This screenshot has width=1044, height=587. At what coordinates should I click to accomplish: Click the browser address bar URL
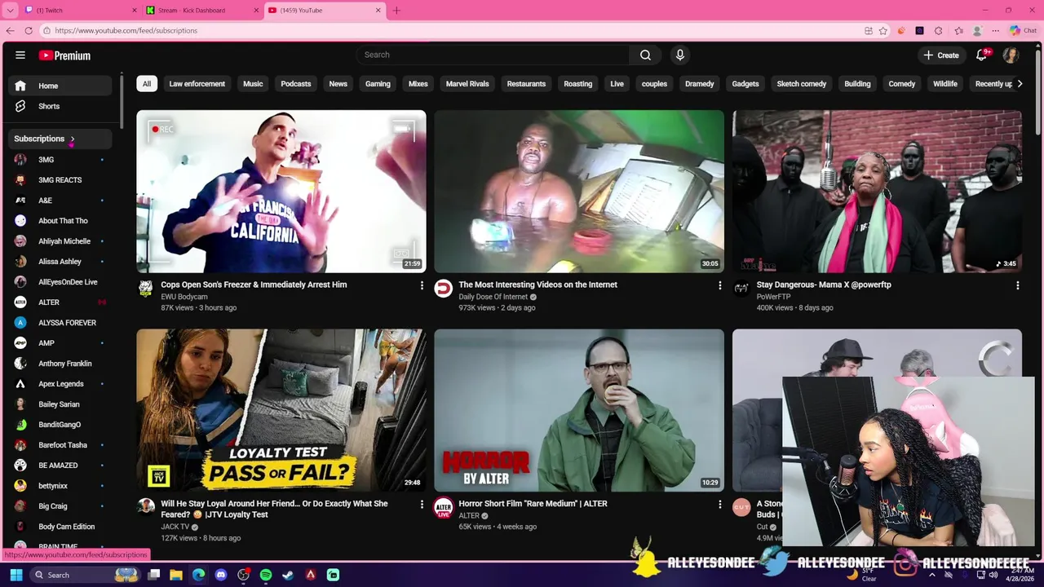pyautogui.click(x=126, y=30)
